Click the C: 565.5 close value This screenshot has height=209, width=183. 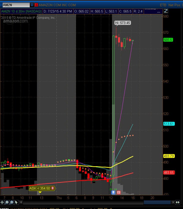[125, 11]
